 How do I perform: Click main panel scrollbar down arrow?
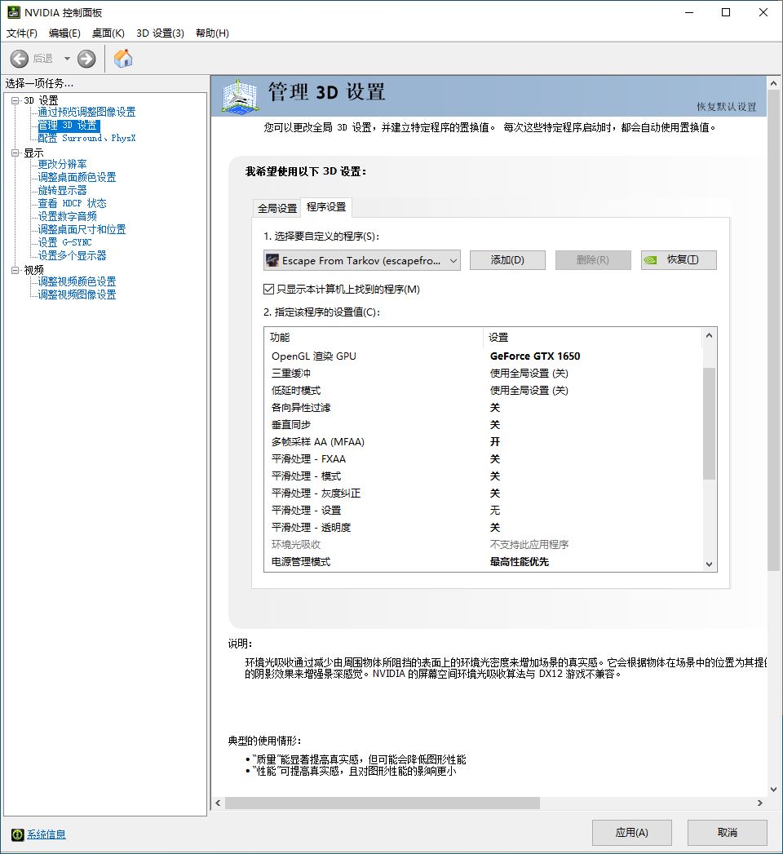pos(774,790)
